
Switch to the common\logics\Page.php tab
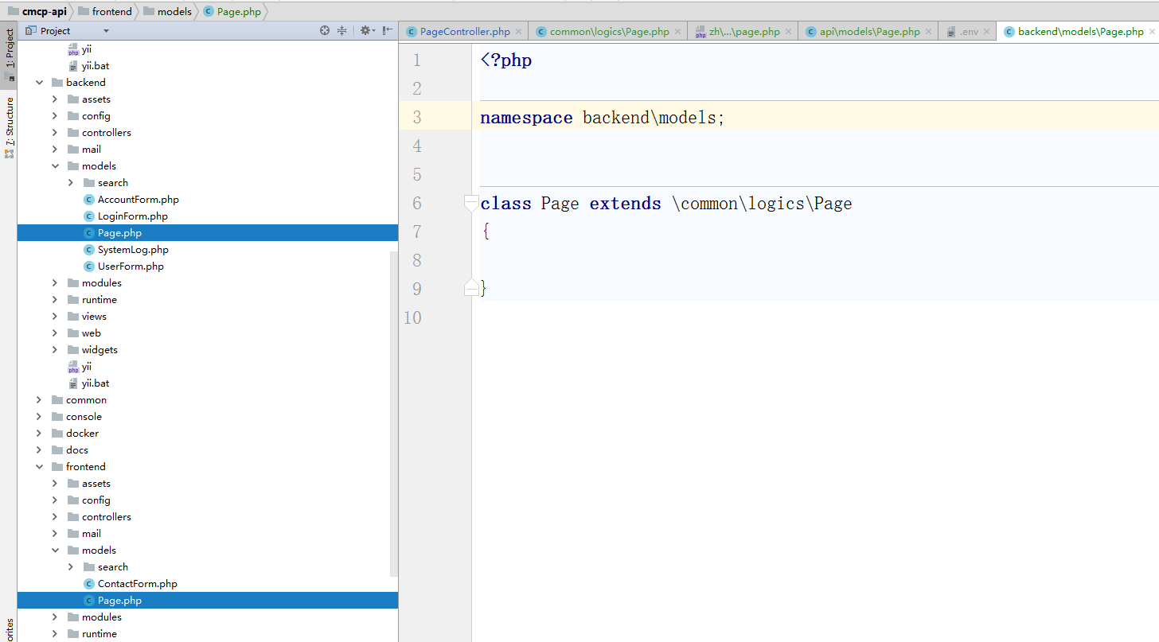(x=609, y=32)
